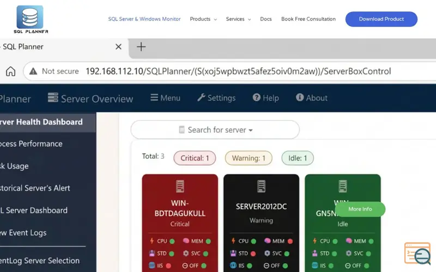Image resolution: width=436 pixels, height=272 pixels.
Task: Click IIS icon on Idle card
Action: click(x=315, y=265)
